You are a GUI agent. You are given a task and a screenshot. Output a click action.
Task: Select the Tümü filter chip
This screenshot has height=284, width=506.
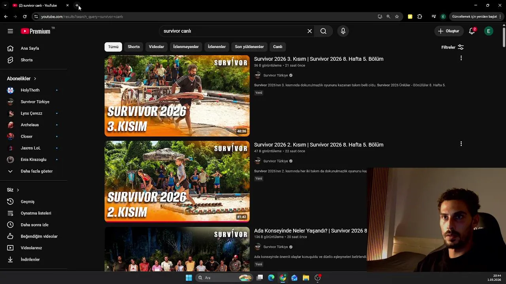coord(113,47)
